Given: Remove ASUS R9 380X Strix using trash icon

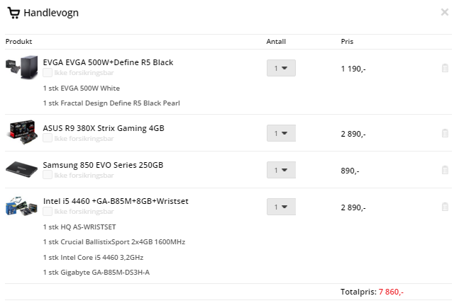Looking at the screenshot, I should pos(445,133).
